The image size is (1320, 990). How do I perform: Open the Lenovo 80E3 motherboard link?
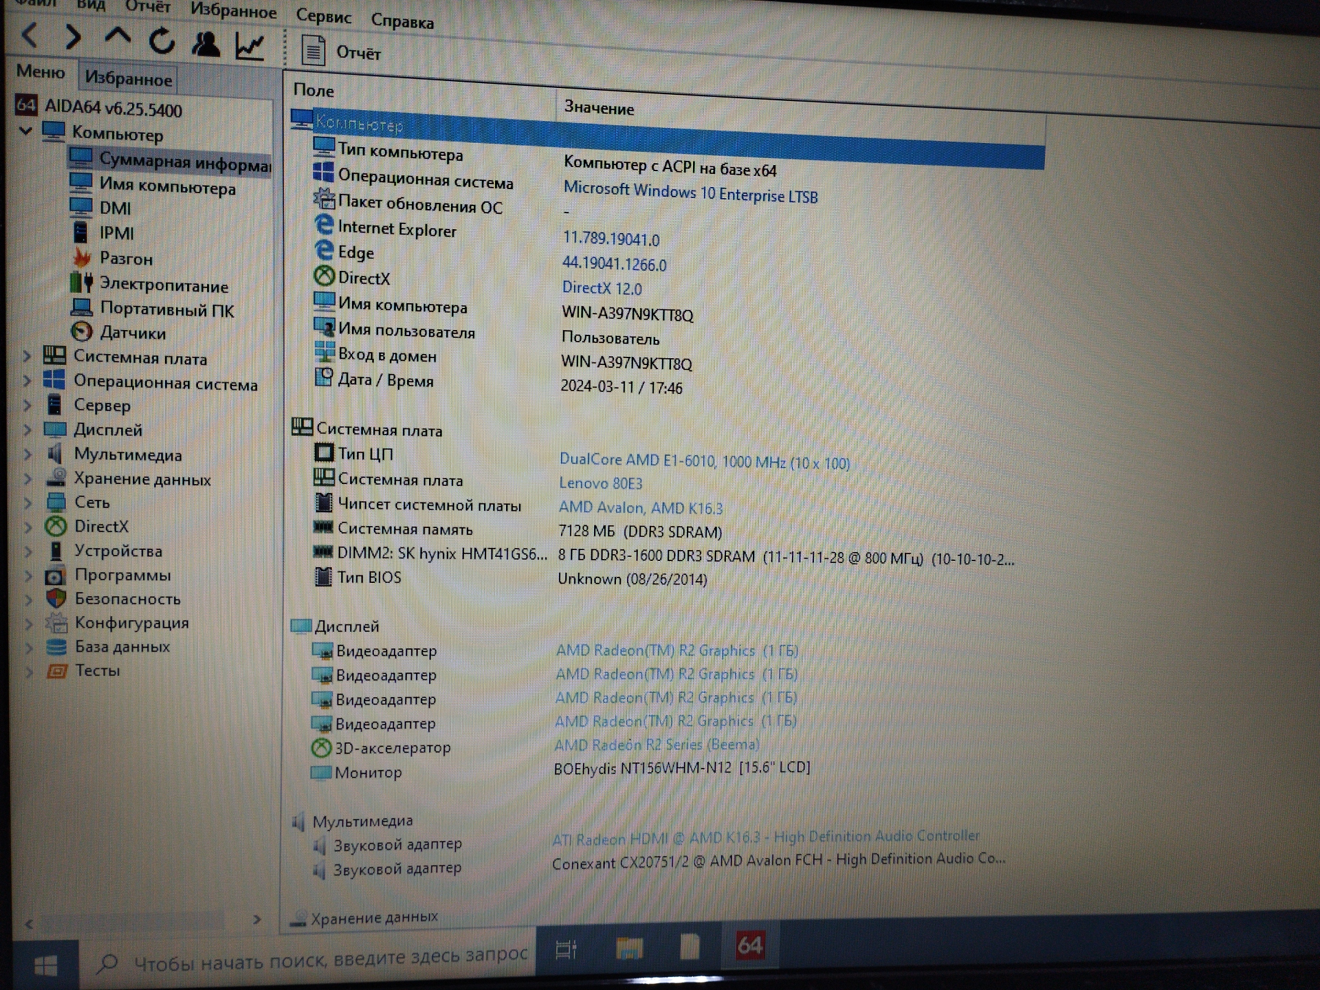point(600,483)
